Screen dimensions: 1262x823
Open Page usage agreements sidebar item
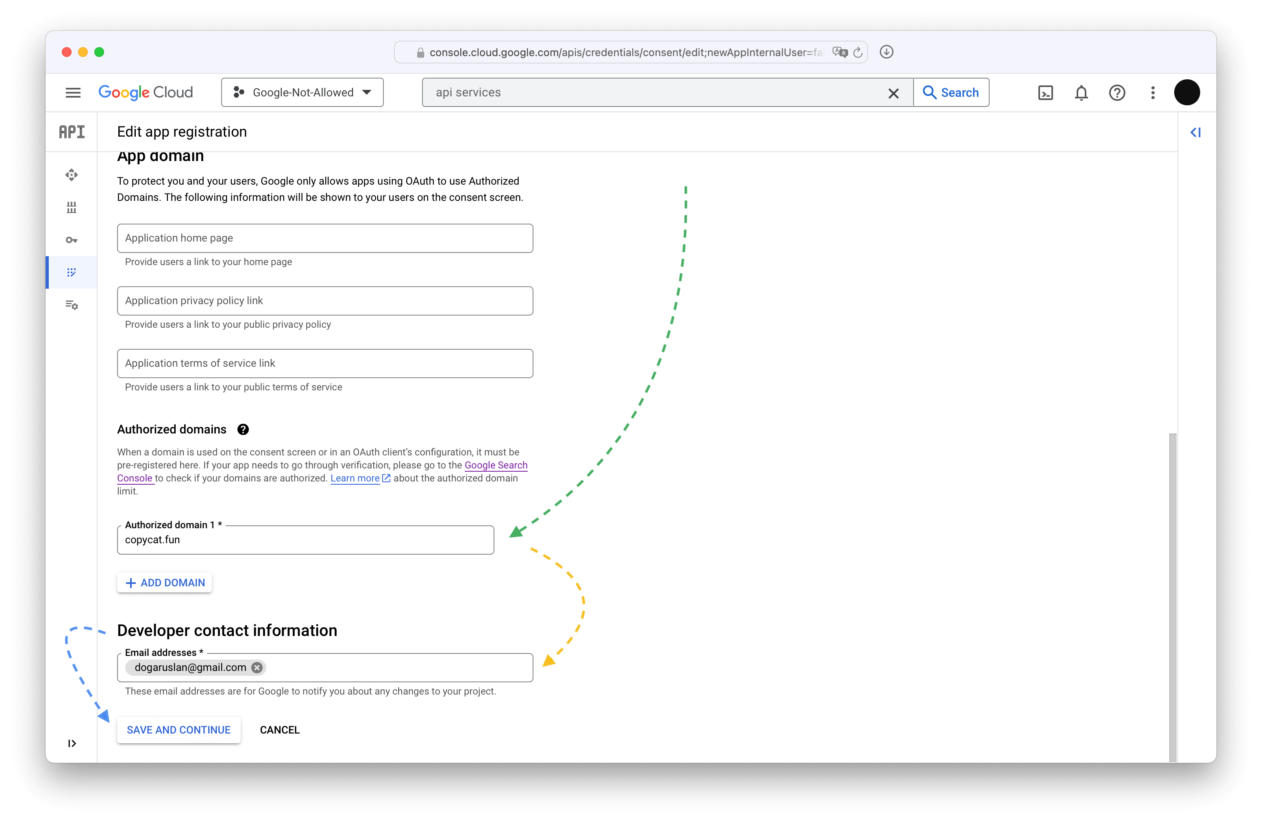(72, 305)
